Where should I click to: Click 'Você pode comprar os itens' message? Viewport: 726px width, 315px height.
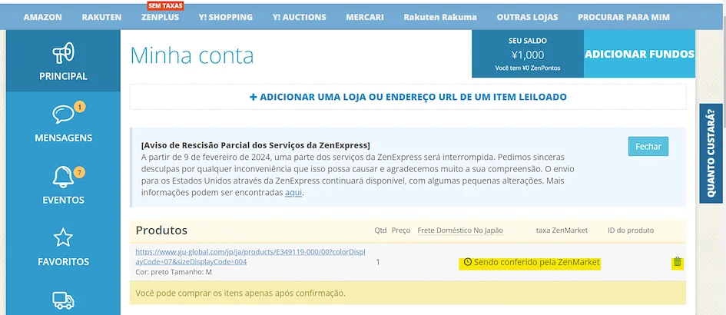coord(240,293)
